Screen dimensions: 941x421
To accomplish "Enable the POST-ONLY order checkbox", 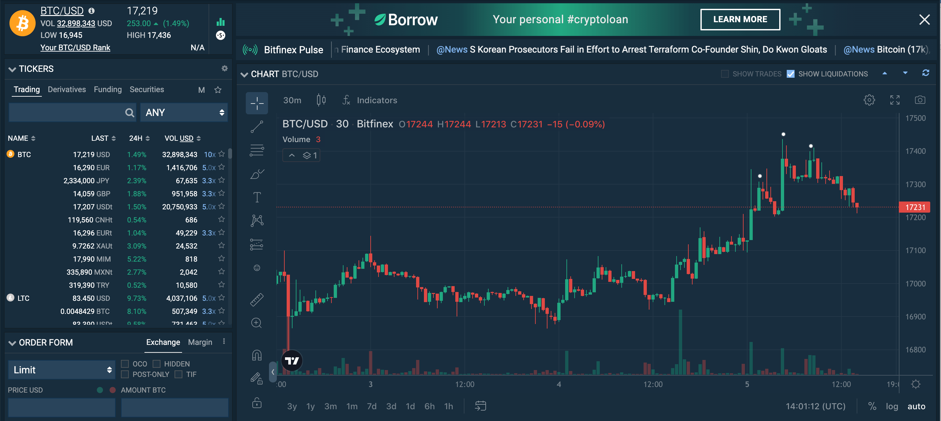I will point(124,374).
